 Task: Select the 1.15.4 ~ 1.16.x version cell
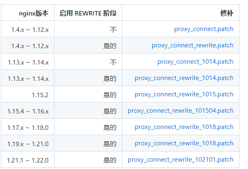point(28,111)
